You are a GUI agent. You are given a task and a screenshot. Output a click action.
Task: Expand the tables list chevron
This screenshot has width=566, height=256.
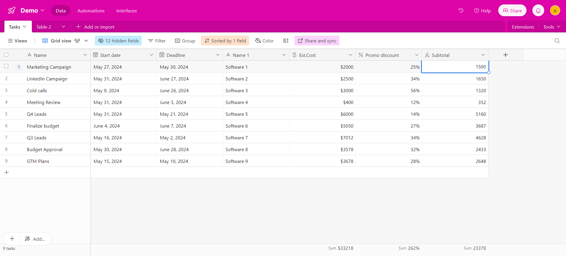coord(63,27)
